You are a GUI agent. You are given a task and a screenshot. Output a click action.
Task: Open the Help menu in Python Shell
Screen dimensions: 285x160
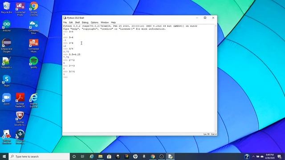(x=113, y=23)
